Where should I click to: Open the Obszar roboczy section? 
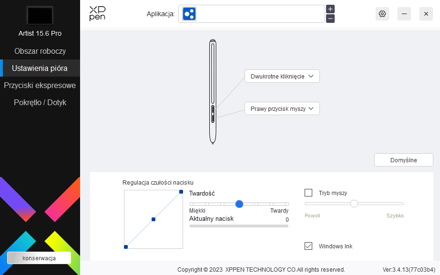[x=40, y=51]
